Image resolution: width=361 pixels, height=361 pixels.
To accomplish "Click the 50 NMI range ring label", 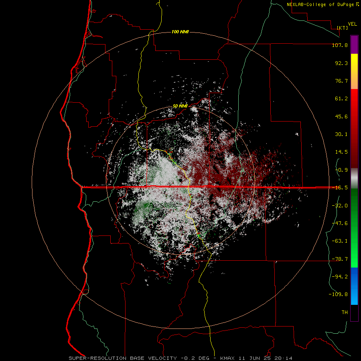I will tap(180, 106).
